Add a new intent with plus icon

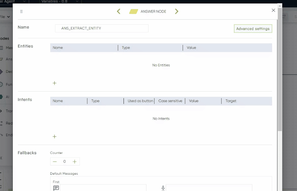(54, 137)
